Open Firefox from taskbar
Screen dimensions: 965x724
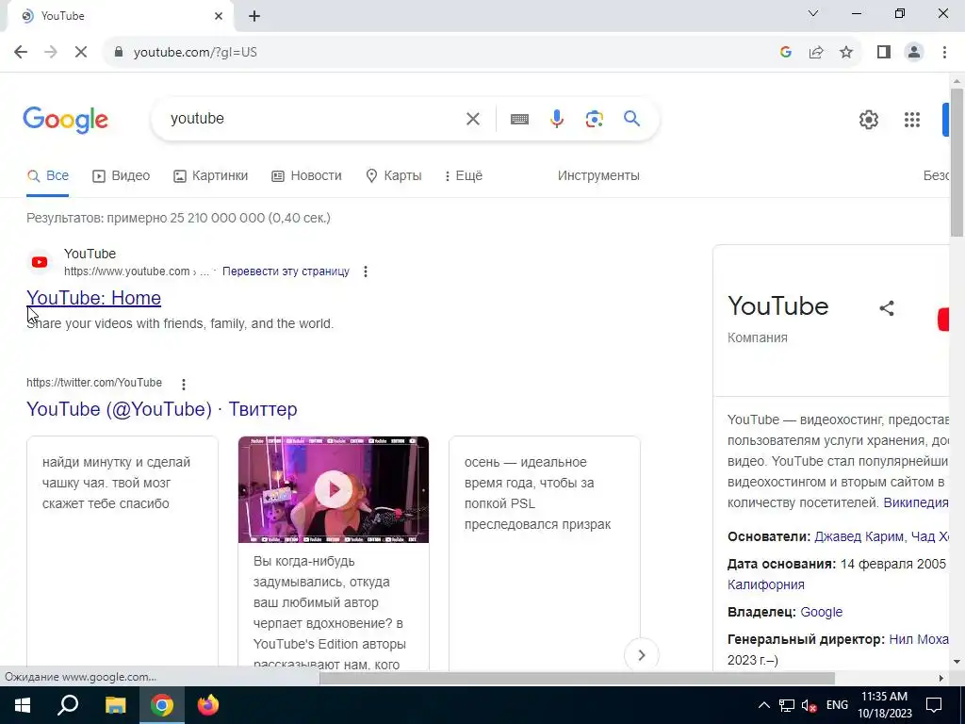click(208, 705)
